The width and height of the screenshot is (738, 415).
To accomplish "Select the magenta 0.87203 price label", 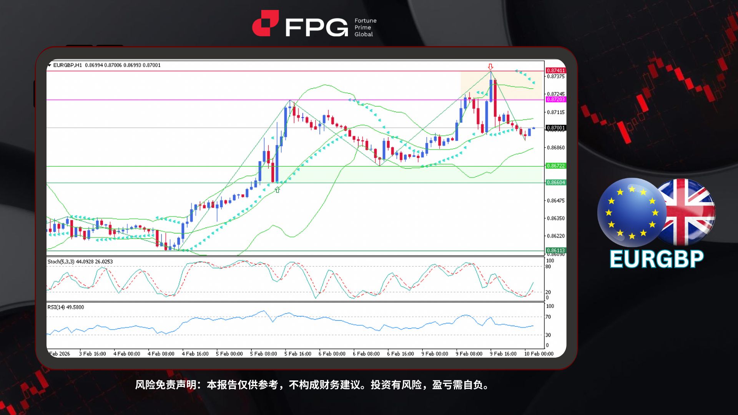I will (556, 100).
